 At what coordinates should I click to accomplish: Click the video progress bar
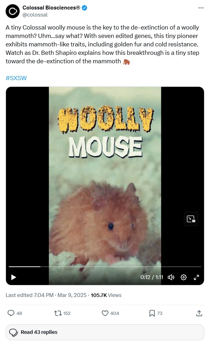tap(105, 267)
